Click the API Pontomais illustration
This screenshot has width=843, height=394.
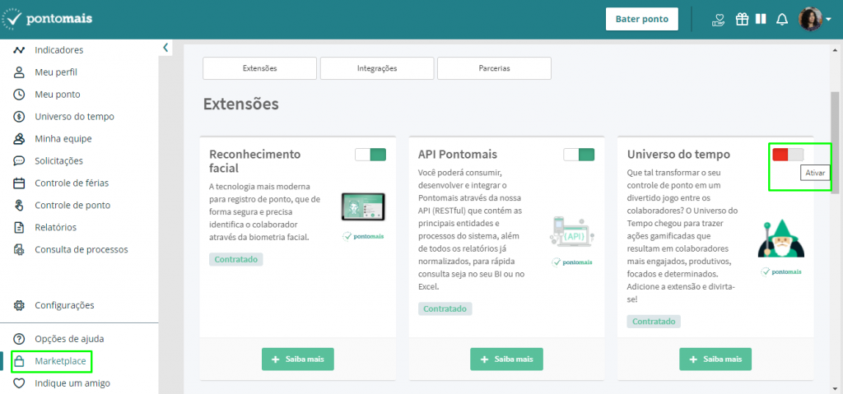(x=572, y=232)
